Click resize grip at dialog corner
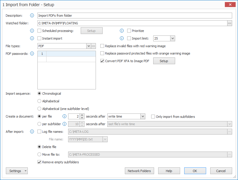238x180 pixels. pos(234,176)
